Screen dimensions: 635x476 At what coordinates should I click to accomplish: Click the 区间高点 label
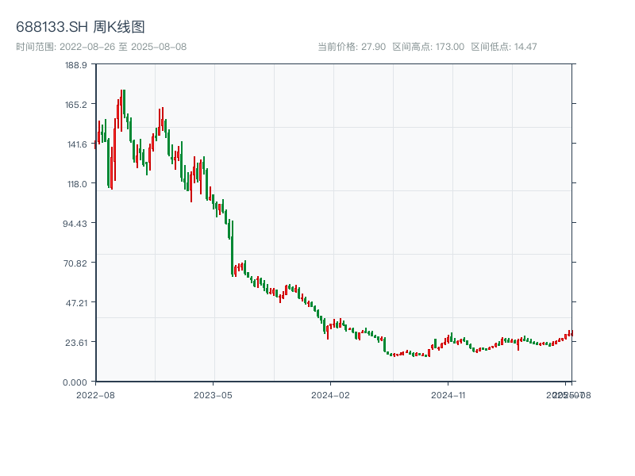413,46
